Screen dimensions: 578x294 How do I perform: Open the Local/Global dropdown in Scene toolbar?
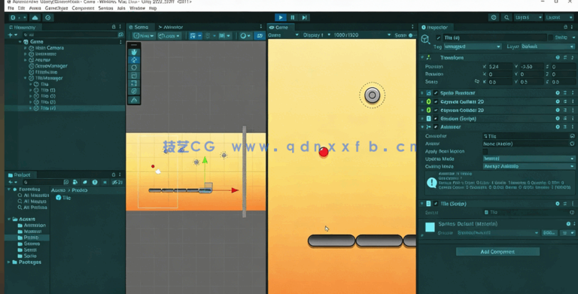[x=169, y=35]
